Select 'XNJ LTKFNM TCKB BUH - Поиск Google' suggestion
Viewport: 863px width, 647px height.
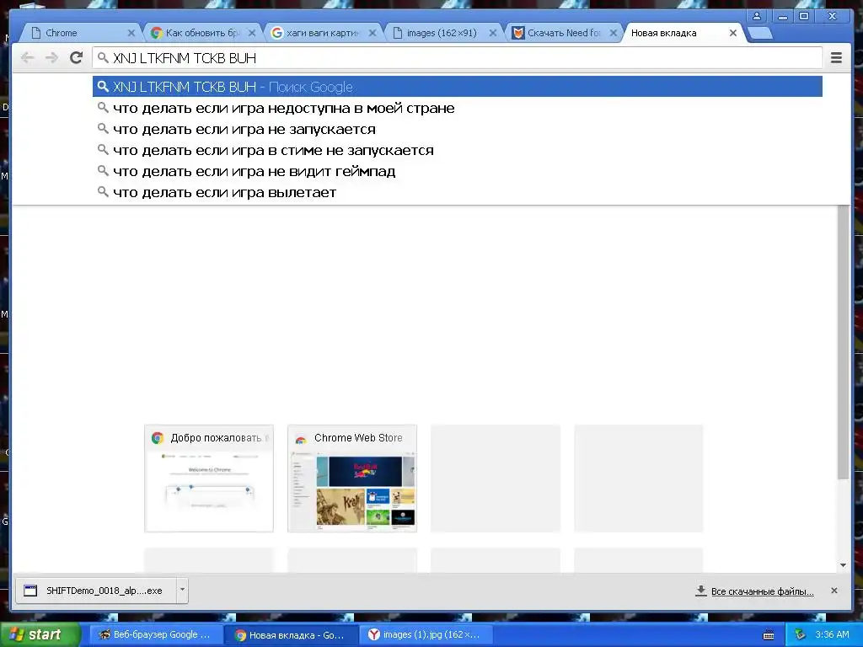[458, 87]
